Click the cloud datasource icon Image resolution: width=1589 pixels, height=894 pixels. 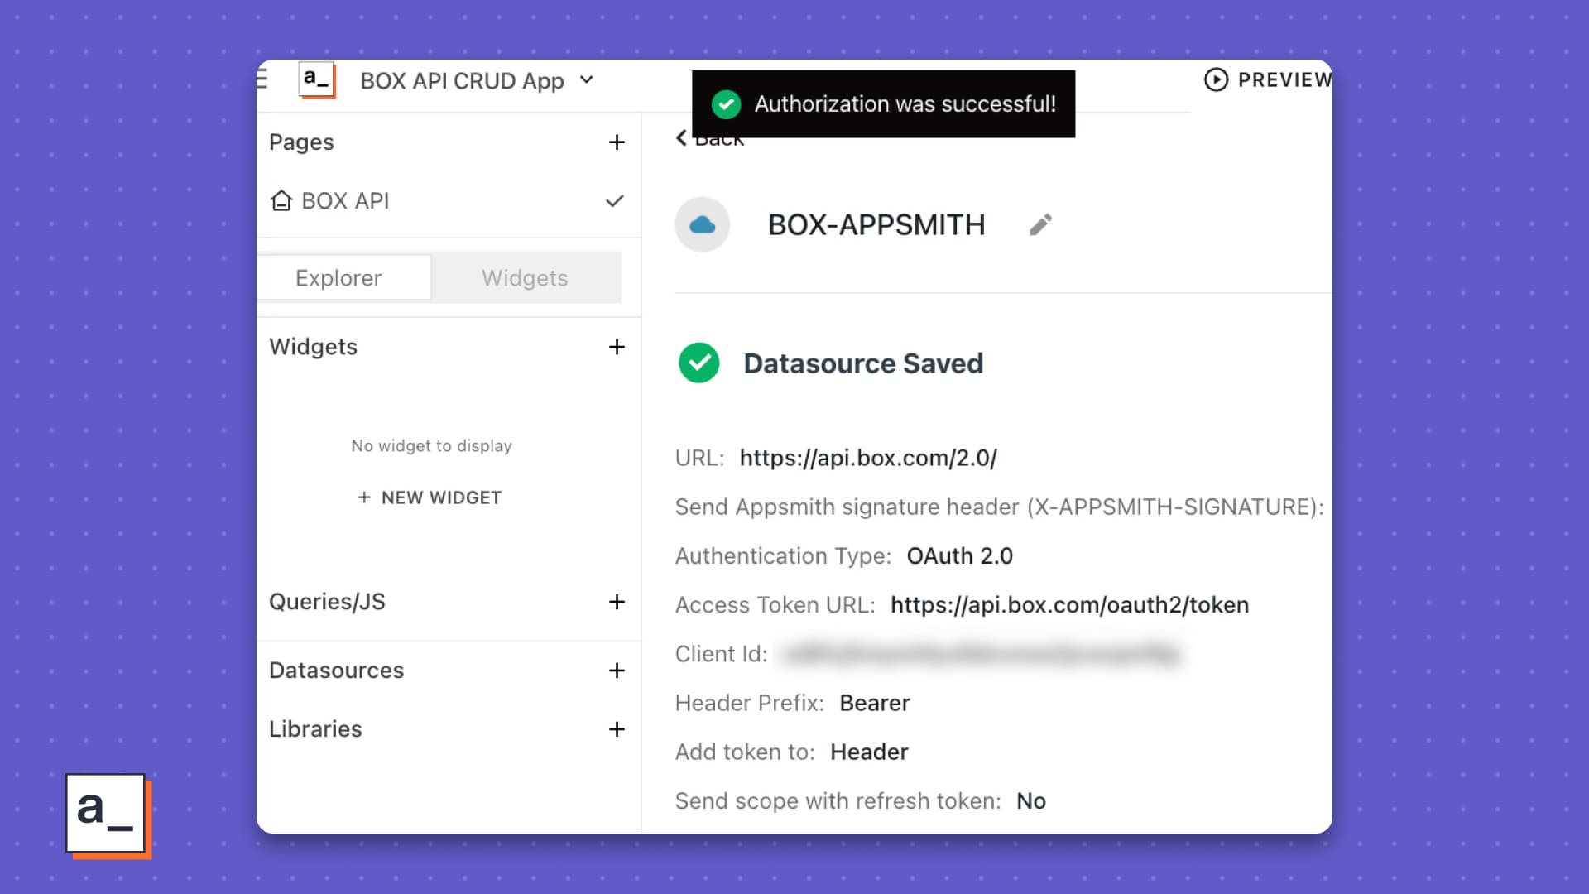[x=703, y=224]
